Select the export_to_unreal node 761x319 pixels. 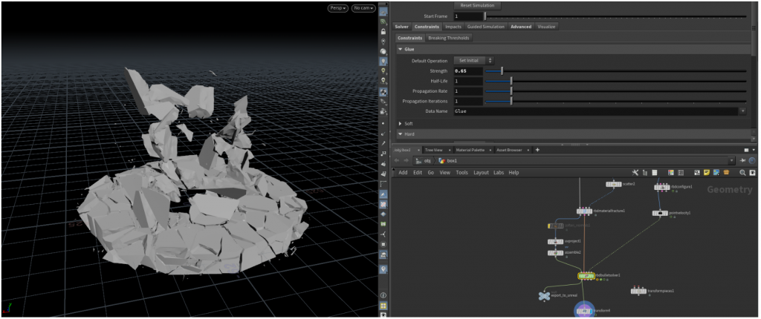click(545, 295)
